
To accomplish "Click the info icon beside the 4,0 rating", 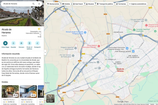I will [31, 102].
